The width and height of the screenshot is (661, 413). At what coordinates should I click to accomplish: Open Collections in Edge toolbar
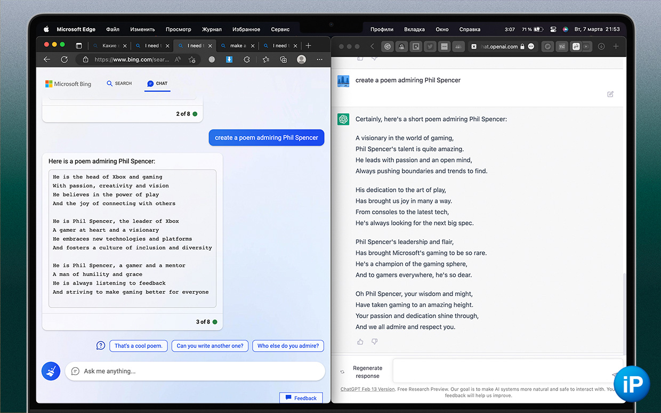click(x=284, y=60)
